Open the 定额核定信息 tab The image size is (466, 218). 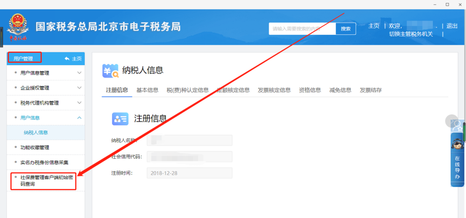pyautogui.click(x=233, y=90)
